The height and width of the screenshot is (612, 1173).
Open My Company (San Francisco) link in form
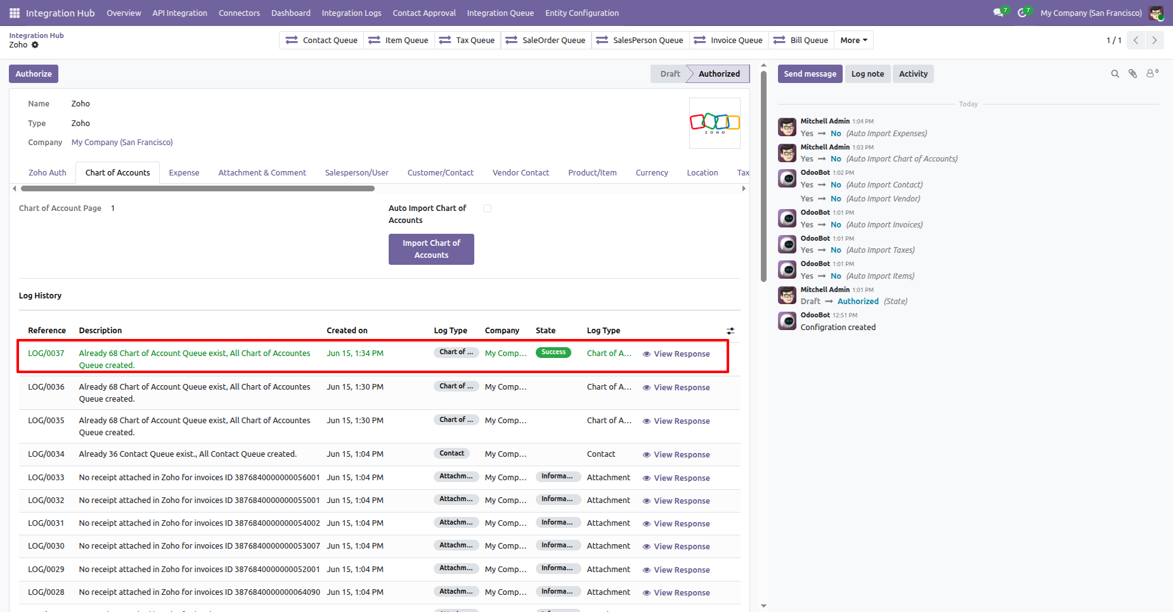coord(122,143)
